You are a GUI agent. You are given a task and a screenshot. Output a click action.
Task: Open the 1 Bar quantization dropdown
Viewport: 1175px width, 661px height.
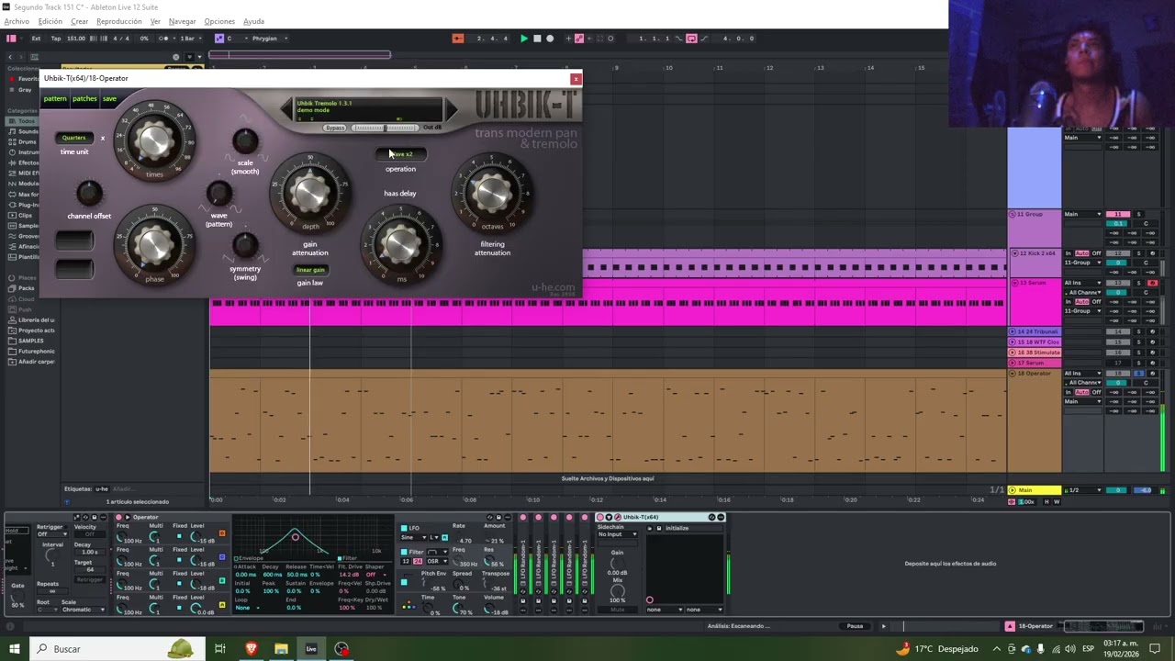click(x=190, y=39)
